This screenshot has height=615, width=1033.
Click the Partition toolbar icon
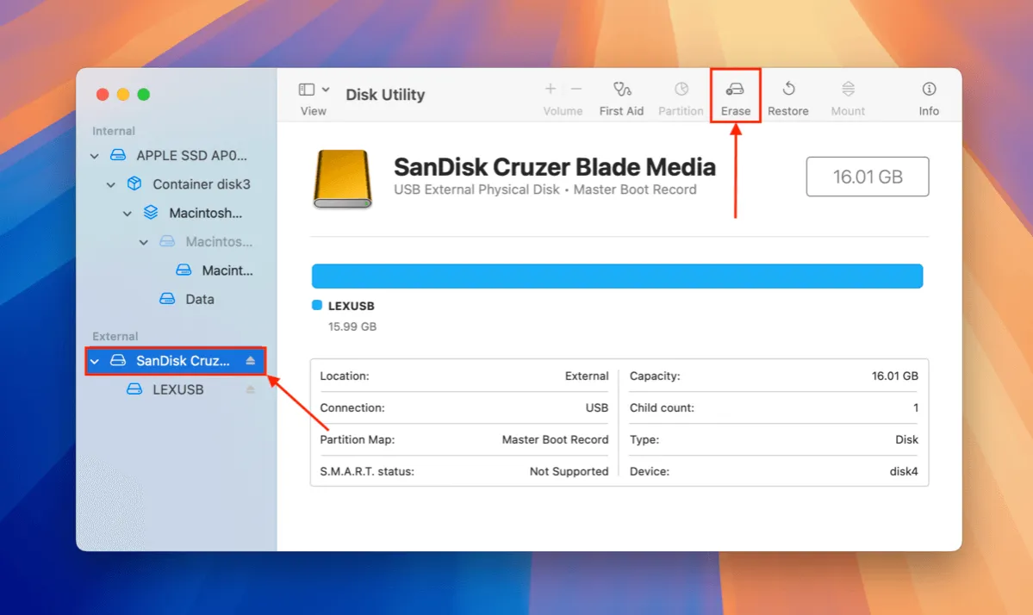[x=681, y=90]
